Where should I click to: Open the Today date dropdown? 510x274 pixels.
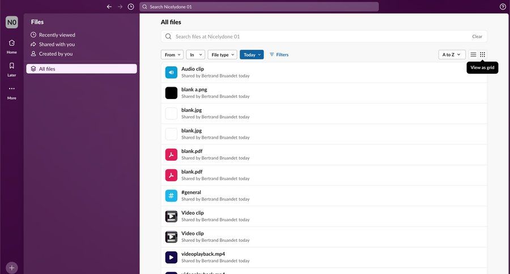coord(252,54)
